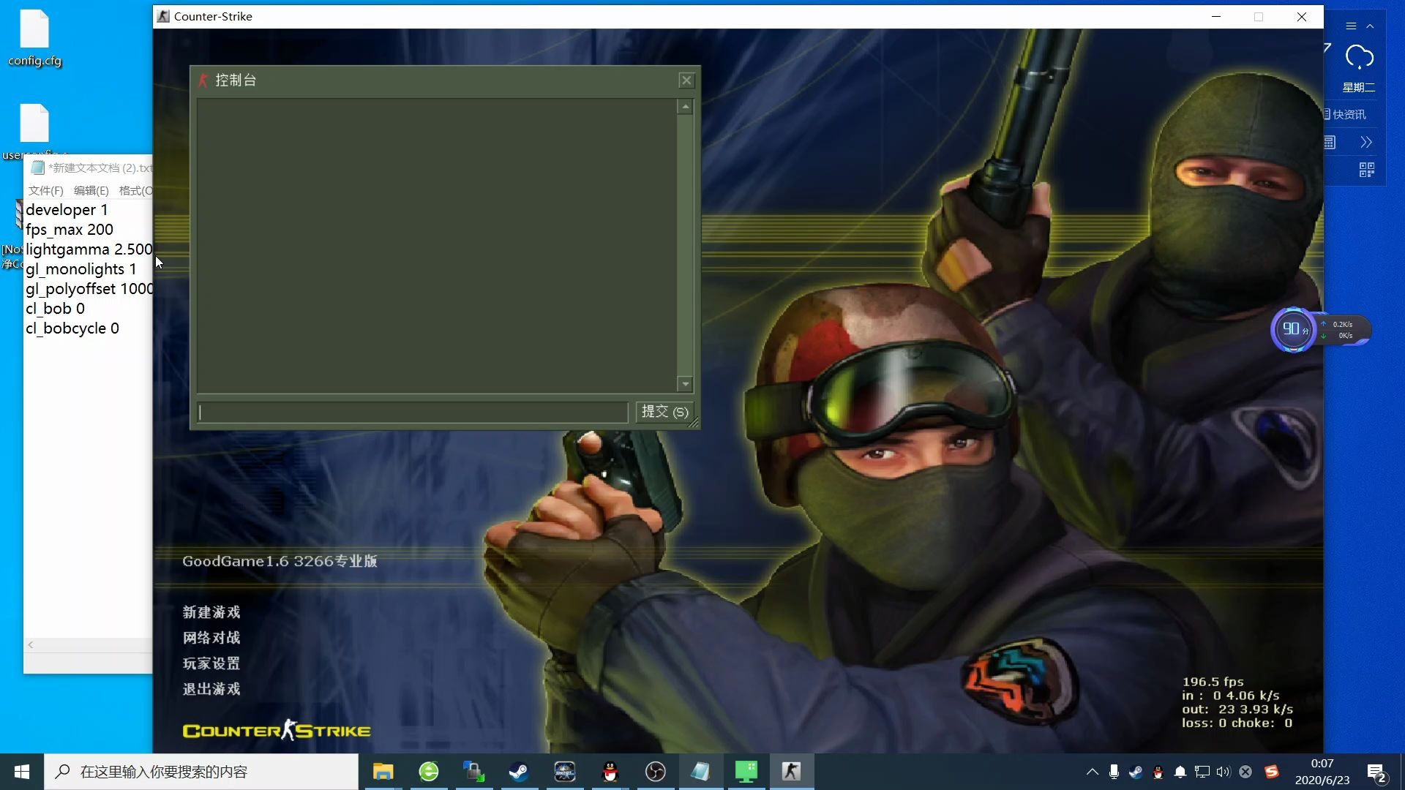Switch to Notepad taskbar button

click(x=700, y=772)
